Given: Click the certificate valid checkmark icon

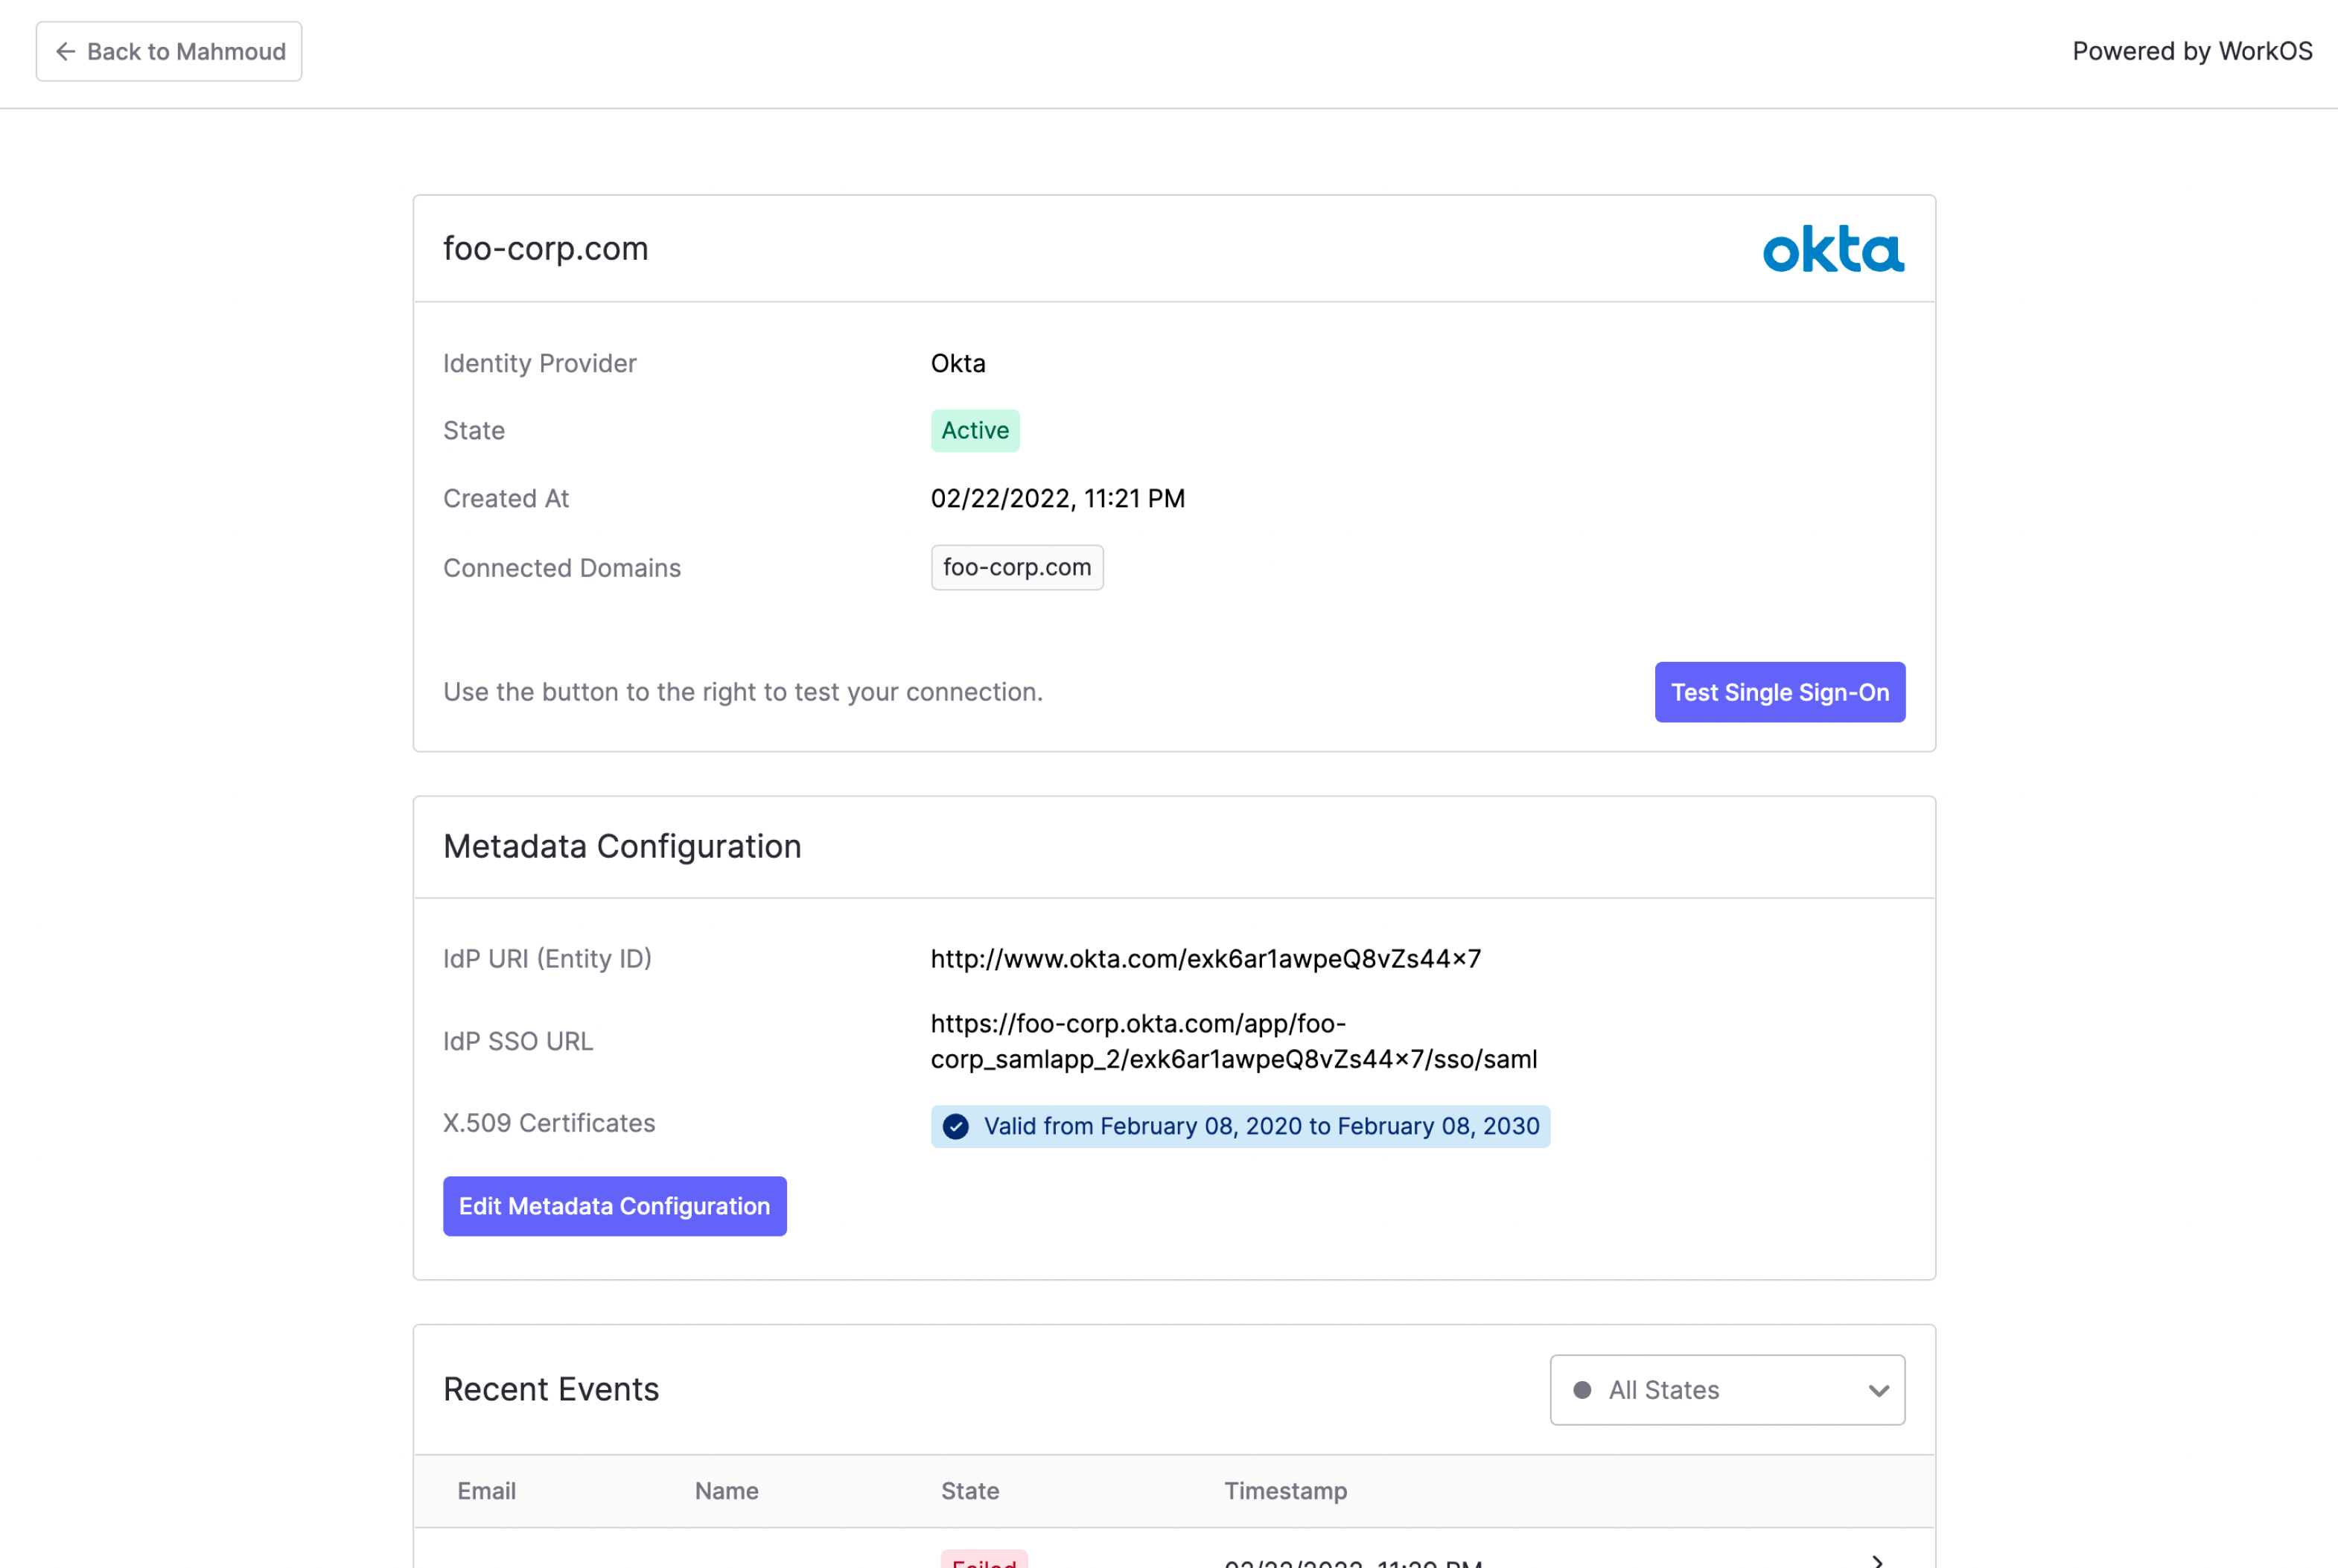Looking at the screenshot, I should click(x=956, y=1127).
